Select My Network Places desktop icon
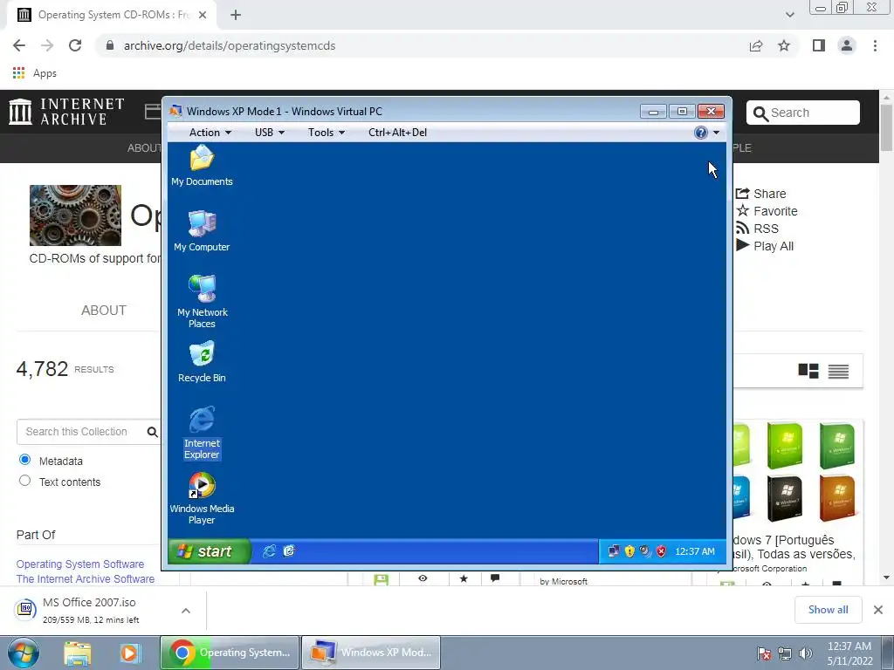Screen dimensions: 894x670 (202, 301)
